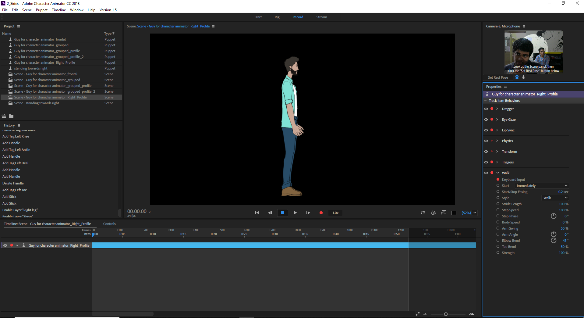The width and height of the screenshot is (584, 318).
Task: Step forward one frame
Action: coord(308,213)
